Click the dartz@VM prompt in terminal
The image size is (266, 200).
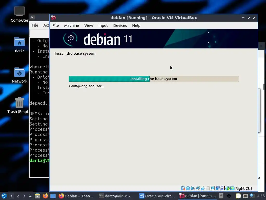pos(39,160)
